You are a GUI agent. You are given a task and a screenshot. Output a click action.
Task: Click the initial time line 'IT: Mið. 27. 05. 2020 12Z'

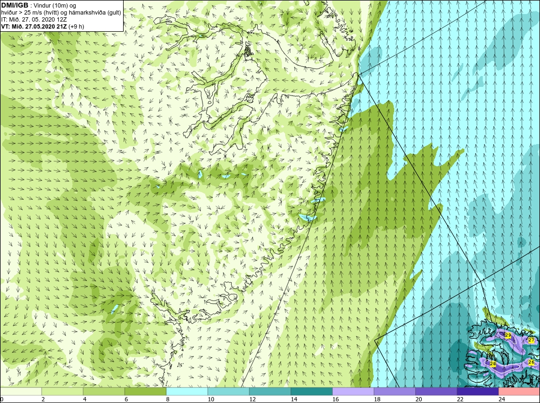[33, 19]
